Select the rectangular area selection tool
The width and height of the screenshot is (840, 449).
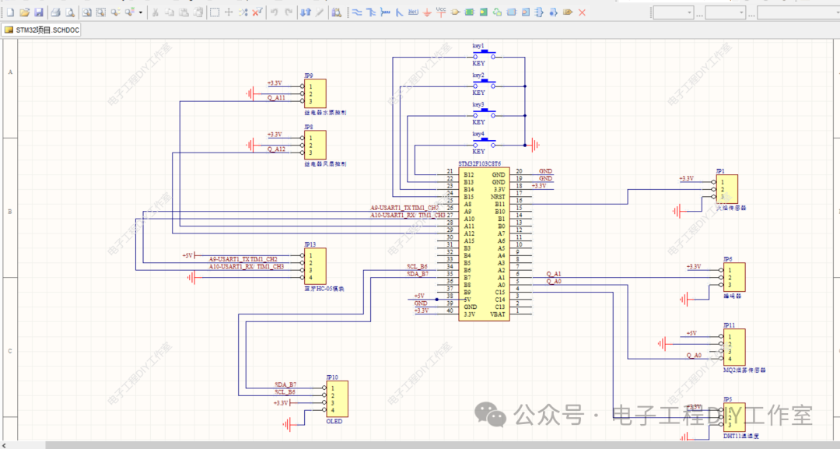[215, 12]
